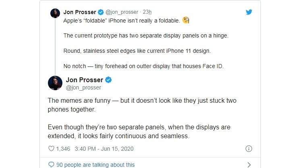Open the tweet info icon
The image size is (302, 168).
pos(249,149)
